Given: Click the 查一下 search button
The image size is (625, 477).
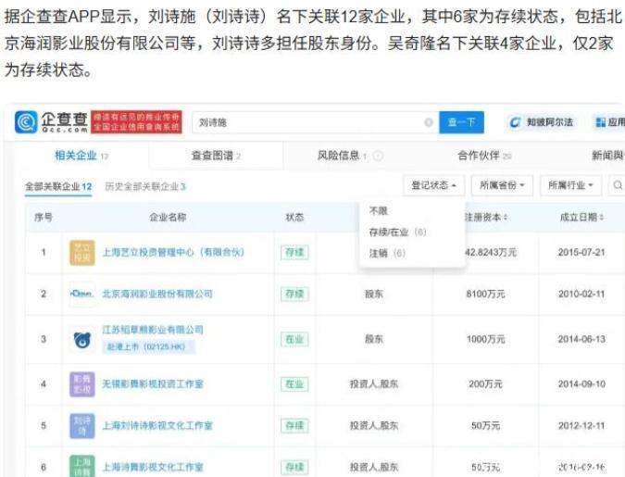Looking at the screenshot, I should (x=461, y=122).
